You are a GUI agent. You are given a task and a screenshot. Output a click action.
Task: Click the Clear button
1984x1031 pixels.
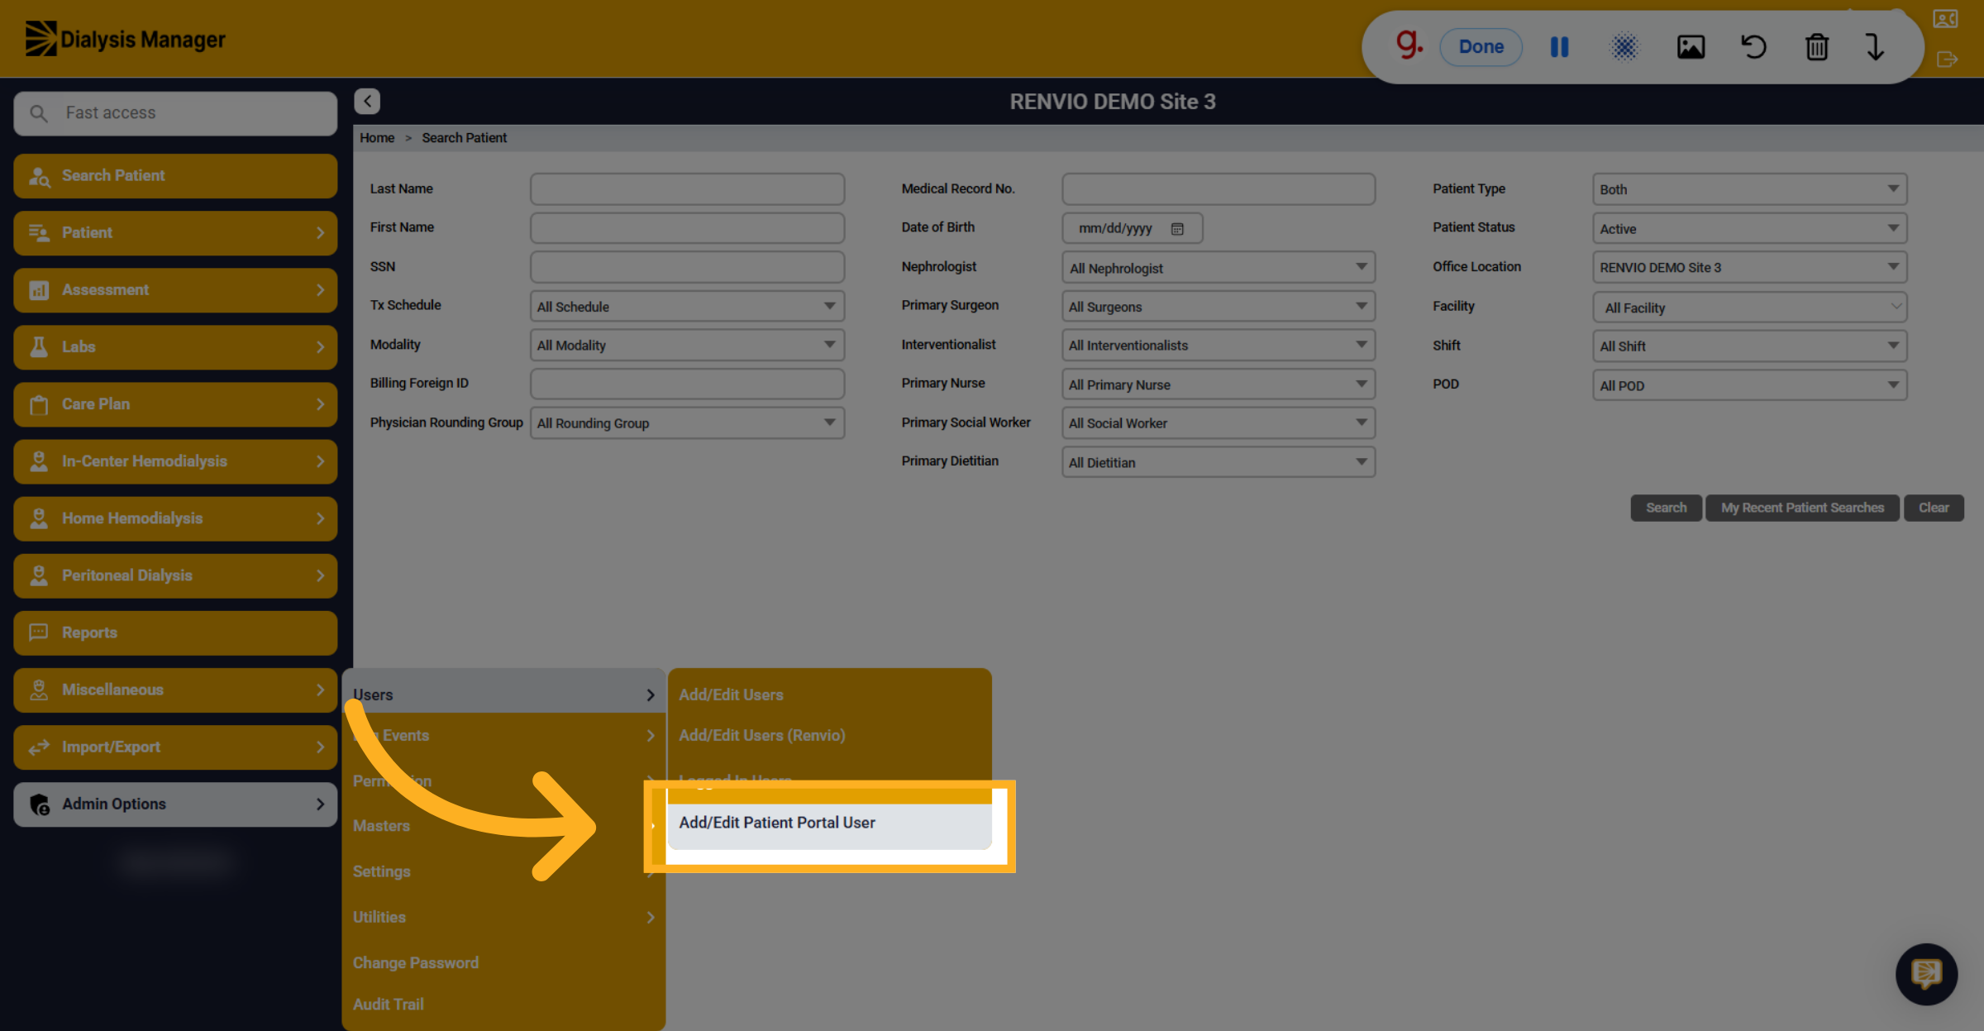1934,508
